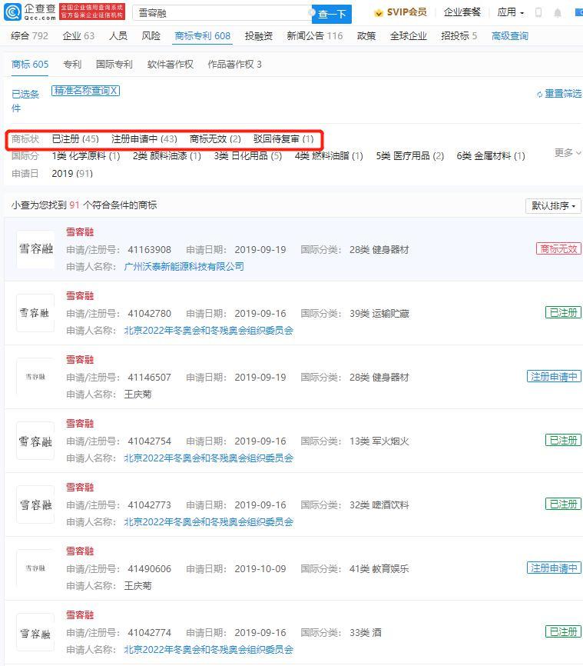Image resolution: width=583 pixels, height=666 pixels.
Task: Click the 重置筛选 reset icon
Action: [x=540, y=94]
